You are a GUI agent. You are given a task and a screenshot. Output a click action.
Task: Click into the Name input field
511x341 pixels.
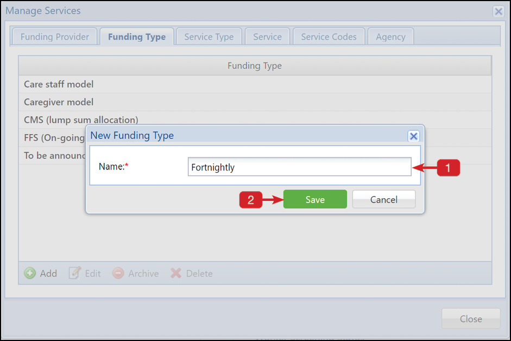point(300,167)
